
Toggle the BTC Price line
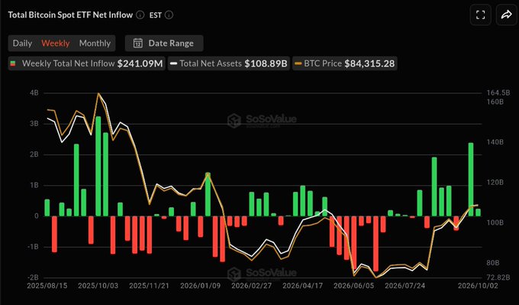345,63
